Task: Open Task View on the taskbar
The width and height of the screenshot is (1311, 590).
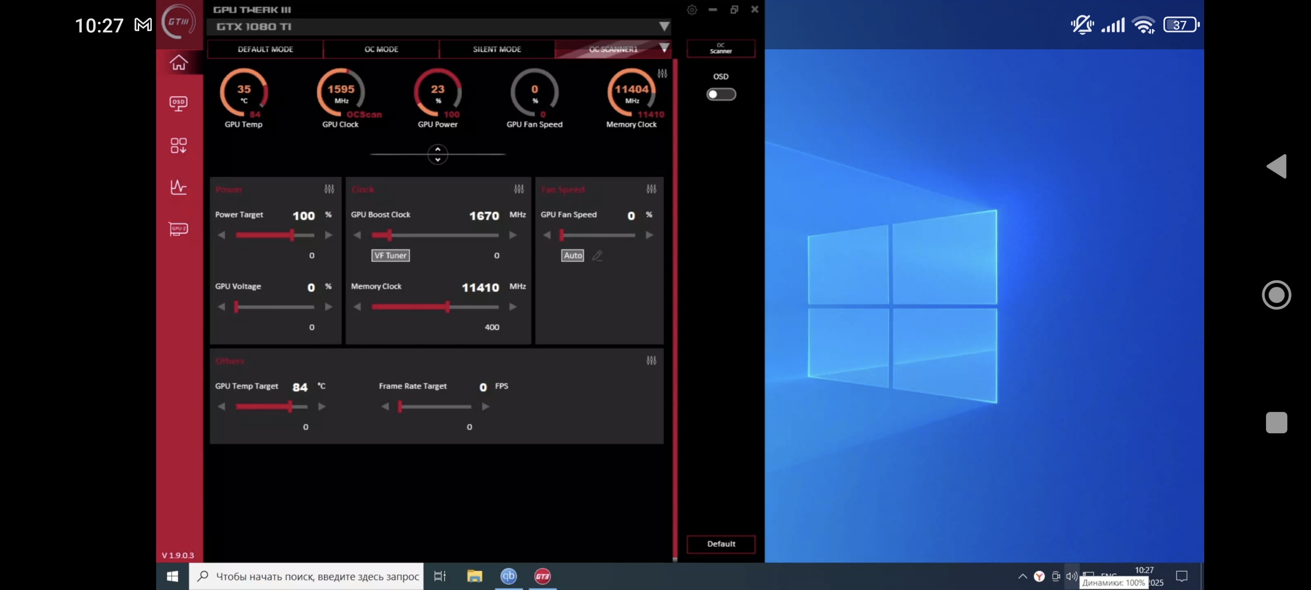Action: [x=440, y=576]
